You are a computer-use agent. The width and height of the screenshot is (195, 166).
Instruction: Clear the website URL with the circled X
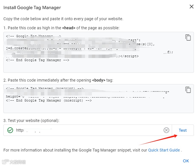pos(166,130)
